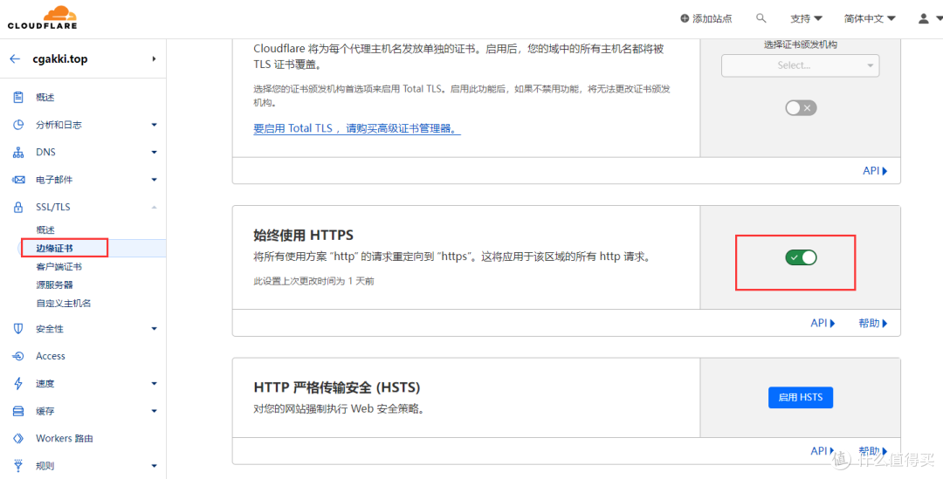The height and width of the screenshot is (479, 943).
Task: Click the 缓存 storage icon
Action: coord(18,411)
